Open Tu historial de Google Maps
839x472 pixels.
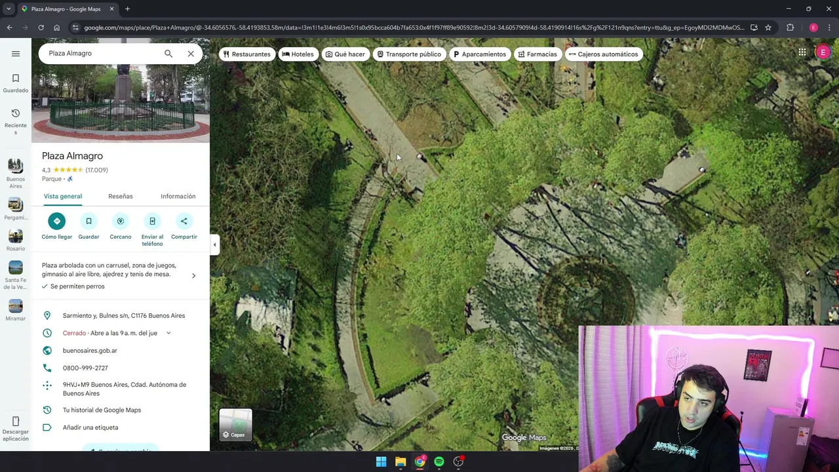[x=102, y=410]
